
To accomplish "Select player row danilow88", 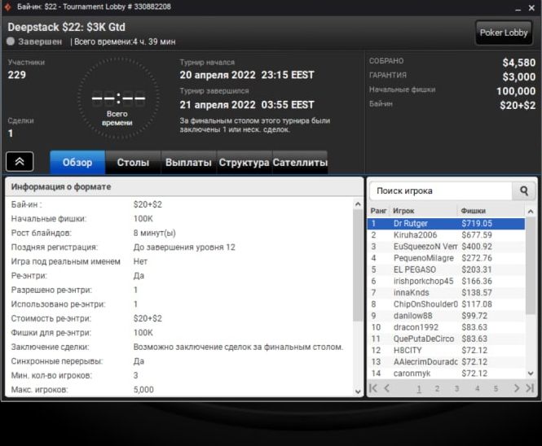I will pos(446,316).
